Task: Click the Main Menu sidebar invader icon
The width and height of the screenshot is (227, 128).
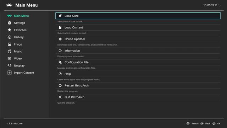Action: 10,16
